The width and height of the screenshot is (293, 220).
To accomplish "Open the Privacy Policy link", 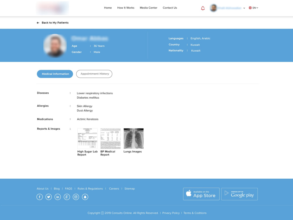I will pyautogui.click(x=171, y=213).
